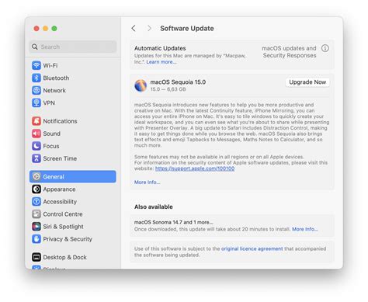Screen dimensions: 368x302
Task: Click the Bluetooth icon in sidebar
Action: tap(36, 78)
